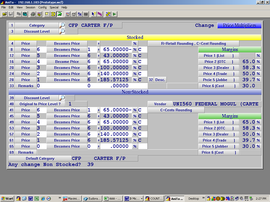Click the magnifier next to Category

click(x=62, y=25)
